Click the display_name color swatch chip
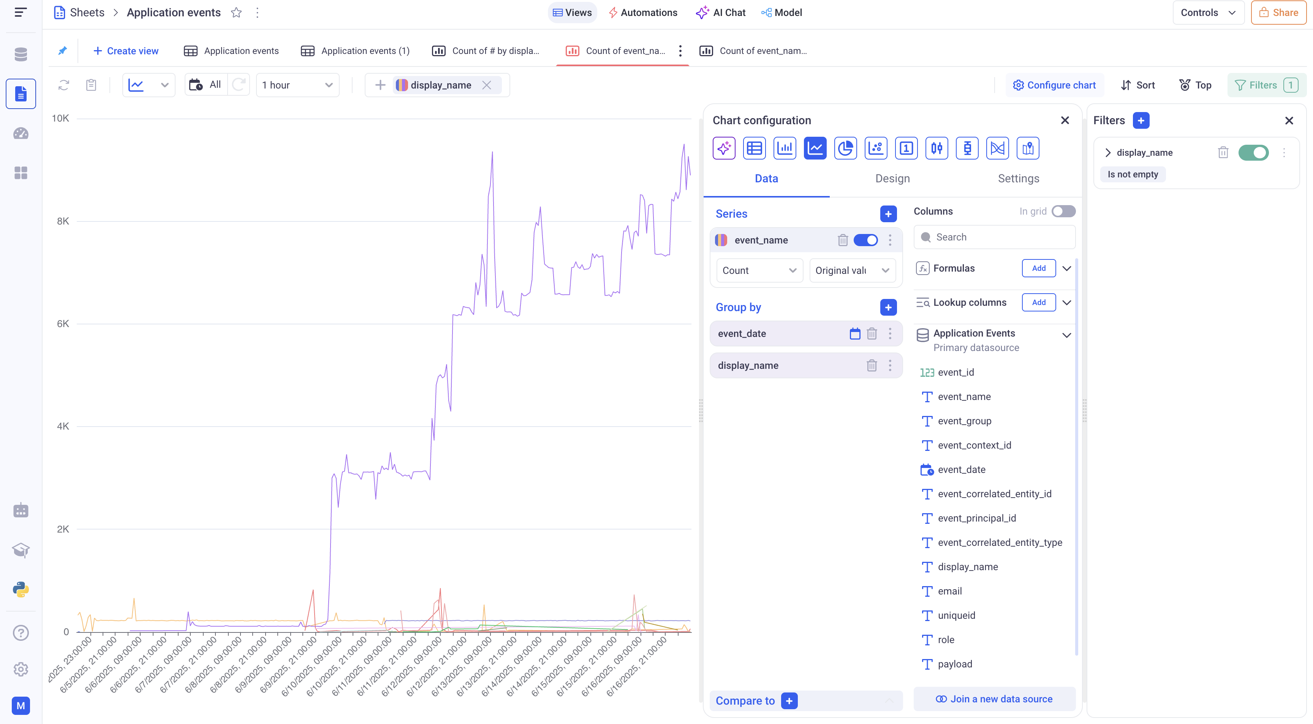Viewport: 1313px width, 724px height. pos(402,85)
